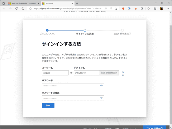Select the active Microsoft tab
172x129 pixels.
point(58,4)
